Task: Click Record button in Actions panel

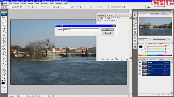Action: pyautogui.click(x=107, y=60)
